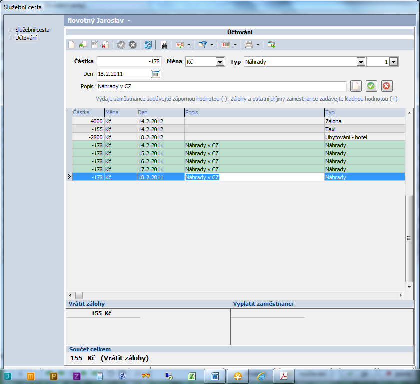Sort by the Popis column header
The width and height of the screenshot is (420, 384).
click(x=254, y=112)
